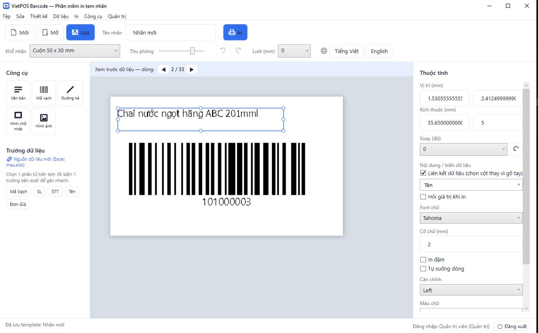Viewport: 538px width, 333px height.
Task: Click the Mới new label button
Action: coord(20,32)
